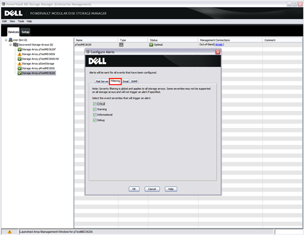
Task: Click the pTestMD3620i name cell in table
Action: click(83, 45)
